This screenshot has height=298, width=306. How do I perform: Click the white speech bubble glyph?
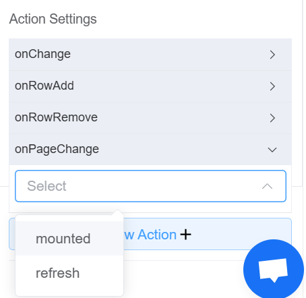click(x=273, y=270)
